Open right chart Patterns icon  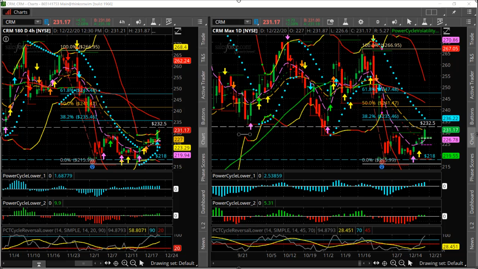[440, 22]
